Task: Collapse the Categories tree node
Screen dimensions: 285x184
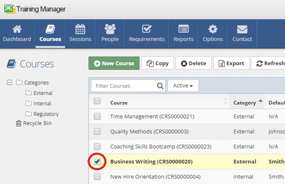Action: 10,82
